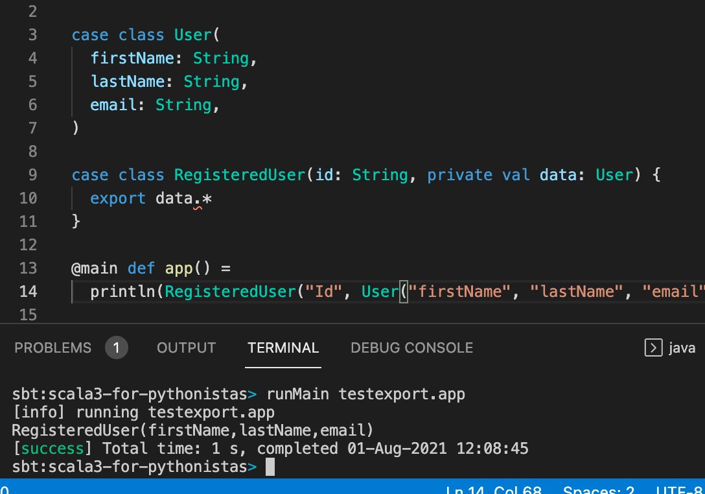Select the TERMINAL tab
The height and width of the screenshot is (494, 705).
[x=283, y=347]
